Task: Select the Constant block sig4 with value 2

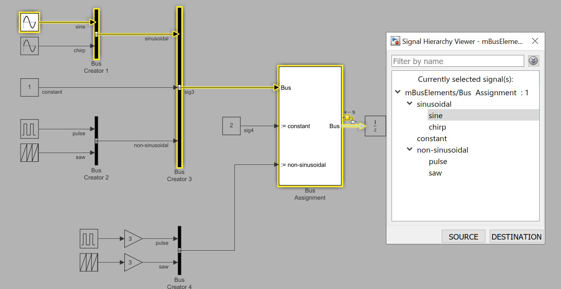Action: pyautogui.click(x=232, y=126)
